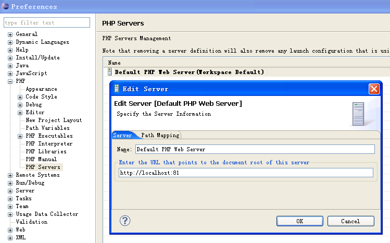This screenshot has width=390, height=243.
Task: Click the Name input field
Action: click(255, 149)
